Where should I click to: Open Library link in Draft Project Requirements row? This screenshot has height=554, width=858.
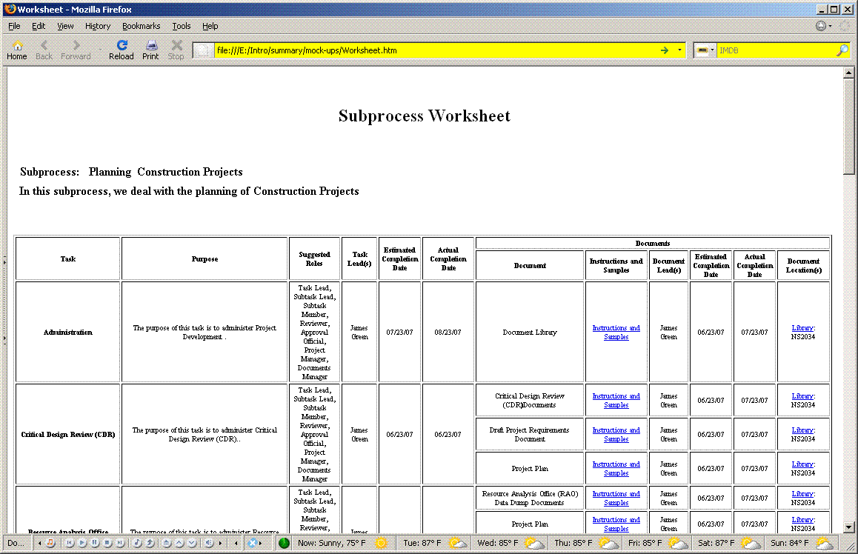(803, 430)
